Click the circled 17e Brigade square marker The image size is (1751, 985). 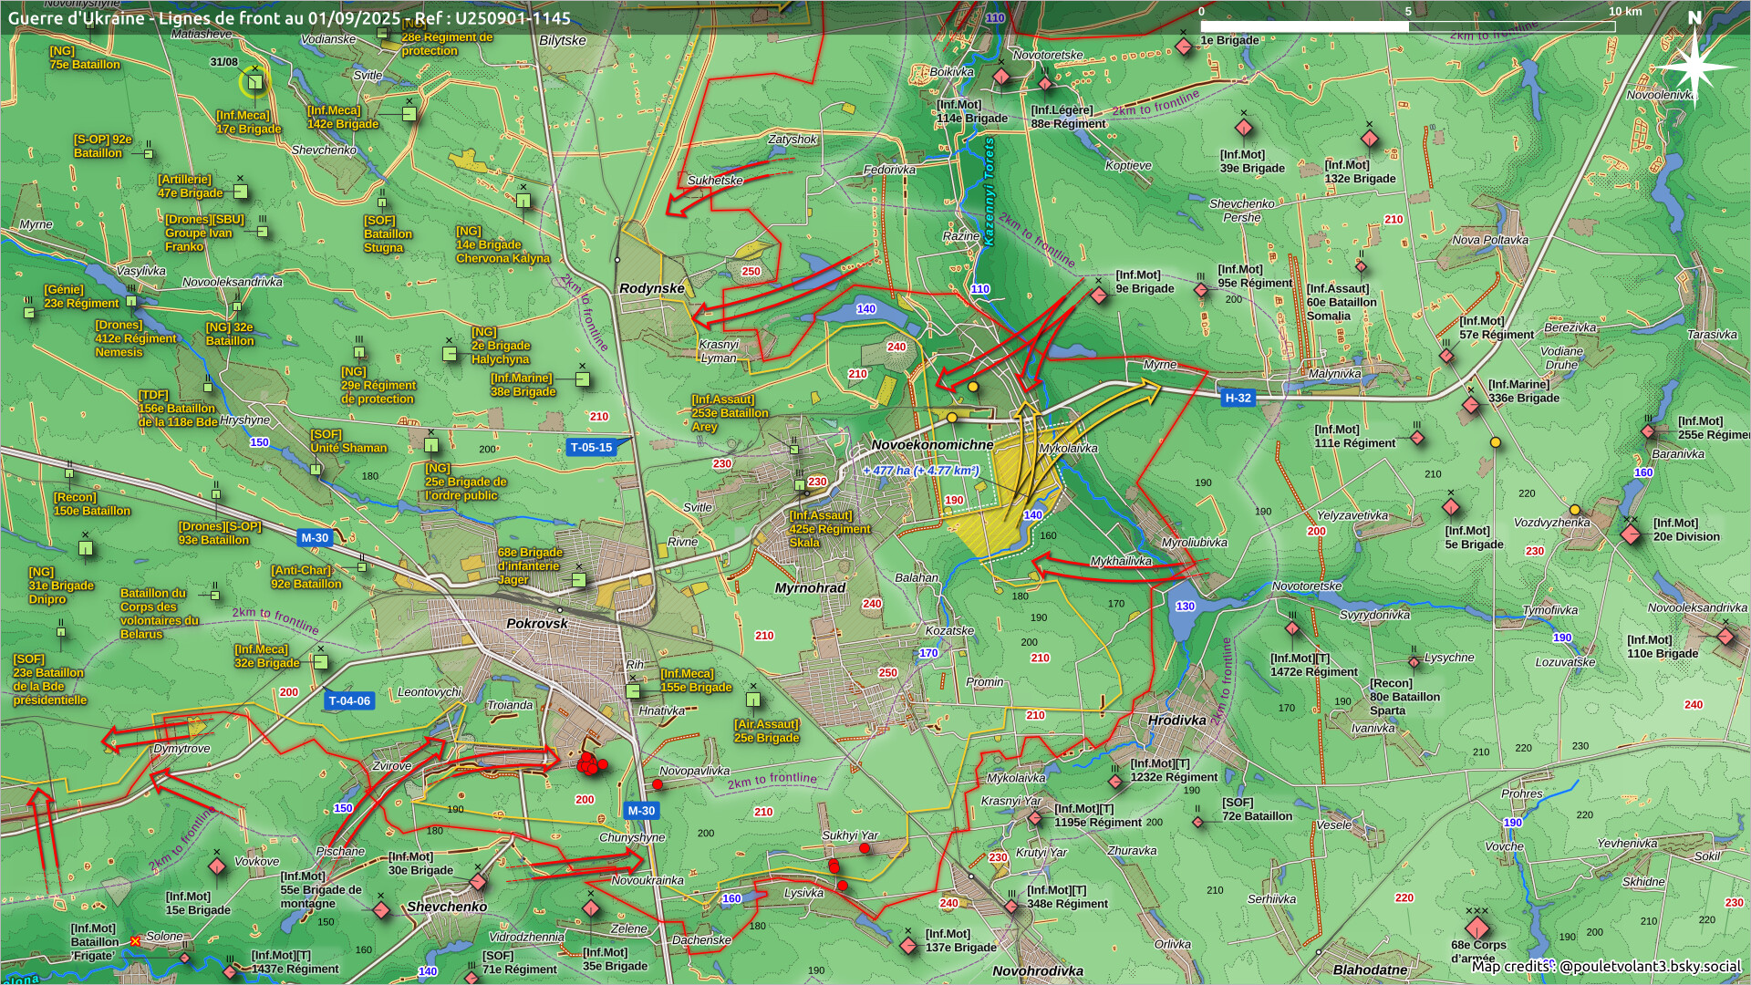(254, 83)
